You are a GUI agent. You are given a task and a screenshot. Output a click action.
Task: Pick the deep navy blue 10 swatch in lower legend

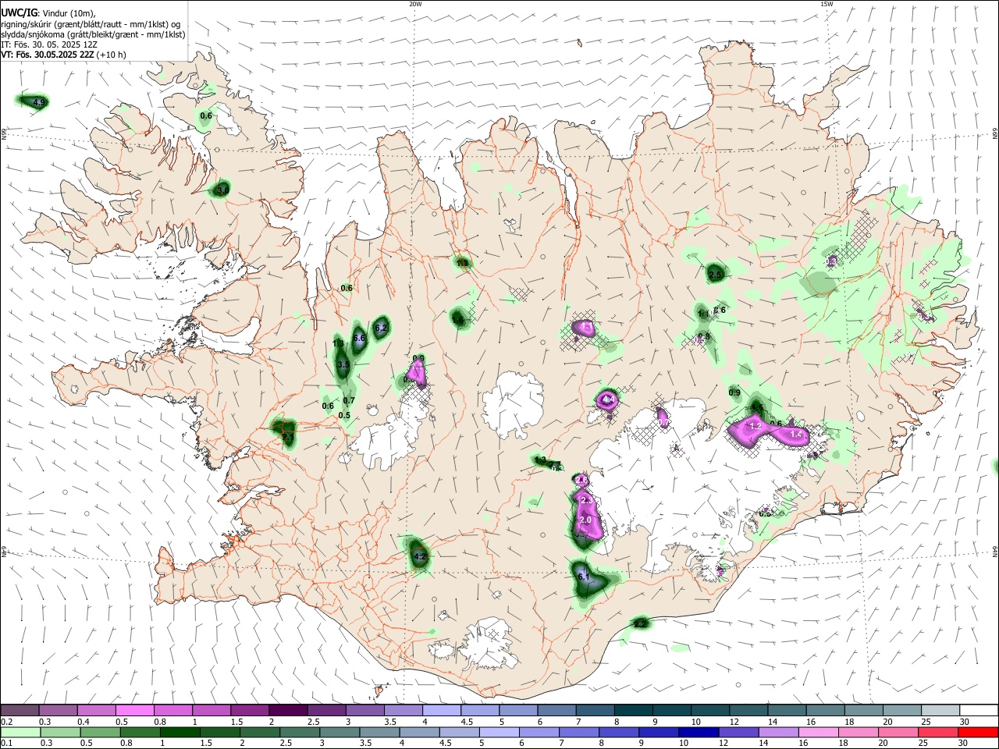click(x=697, y=733)
